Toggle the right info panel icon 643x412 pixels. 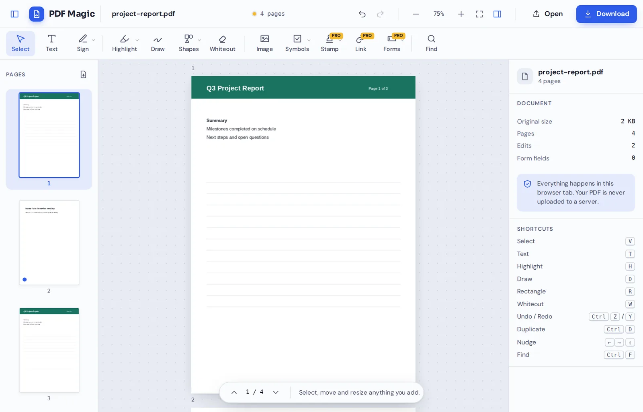click(x=497, y=14)
